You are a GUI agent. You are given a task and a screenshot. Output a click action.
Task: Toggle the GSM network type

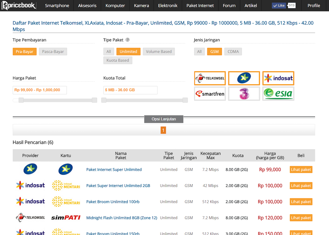point(215,52)
